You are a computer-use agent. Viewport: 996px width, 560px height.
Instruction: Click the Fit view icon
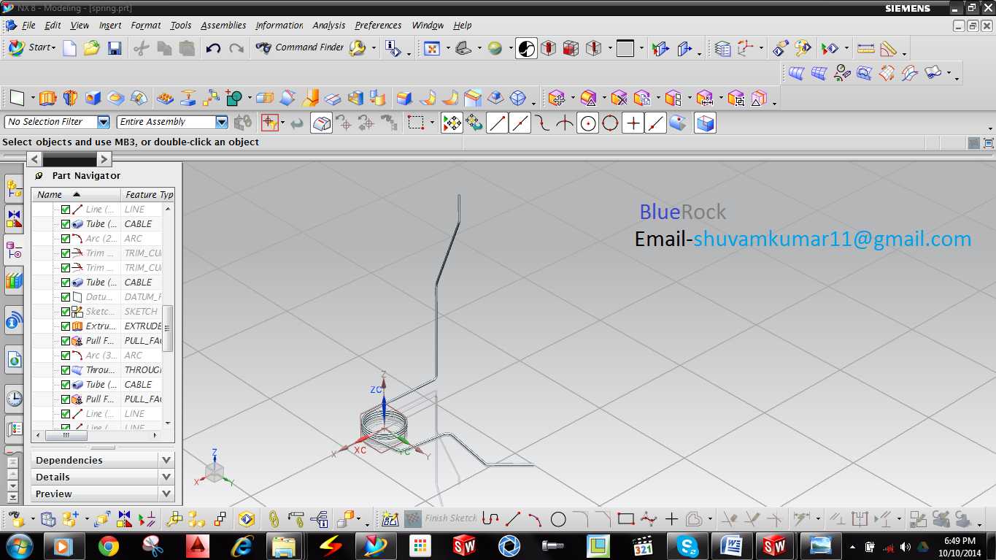[432, 48]
